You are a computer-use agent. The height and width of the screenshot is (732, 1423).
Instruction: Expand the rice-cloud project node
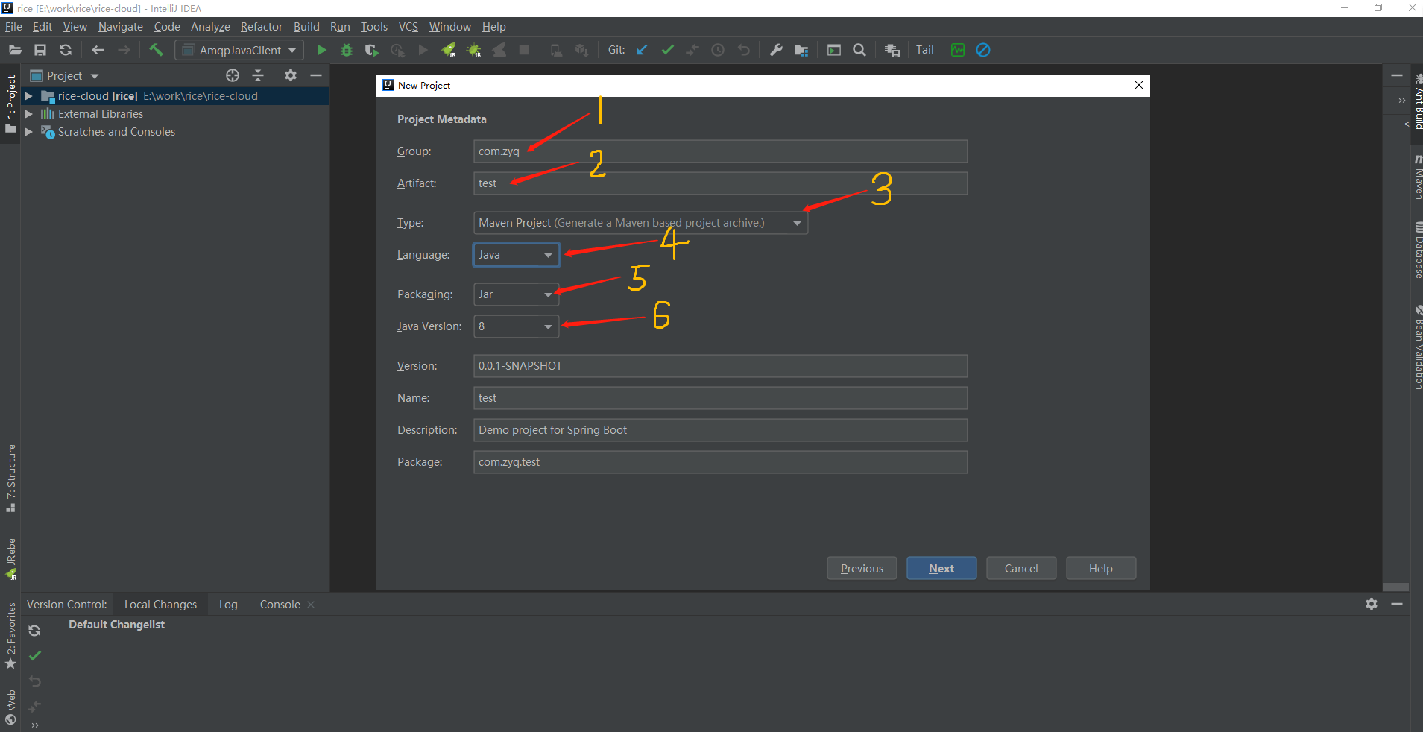click(28, 96)
